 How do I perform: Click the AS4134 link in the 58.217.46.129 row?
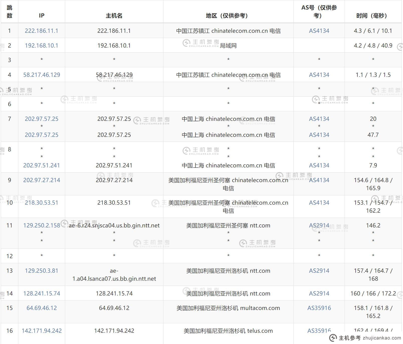319,75
